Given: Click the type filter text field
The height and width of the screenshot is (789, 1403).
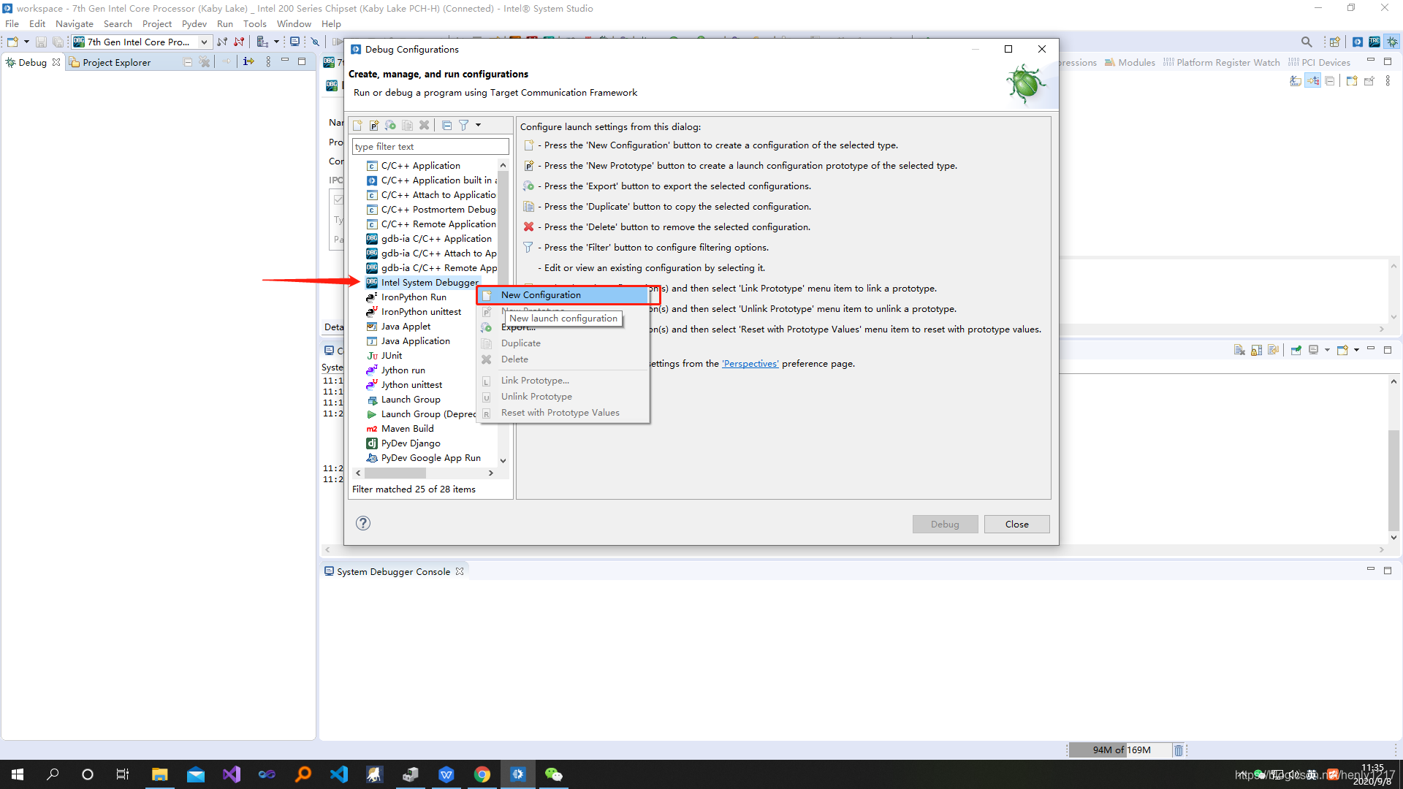Looking at the screenshot, I should click(430, 147).
